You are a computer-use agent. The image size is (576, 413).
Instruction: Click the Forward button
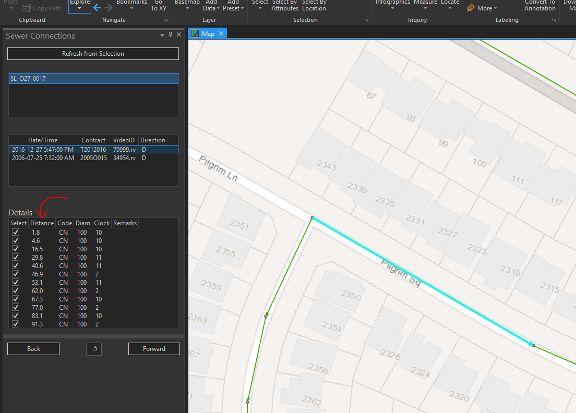point(154,349)
